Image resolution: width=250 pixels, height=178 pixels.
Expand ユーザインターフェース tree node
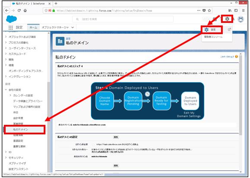click(6, 48)
